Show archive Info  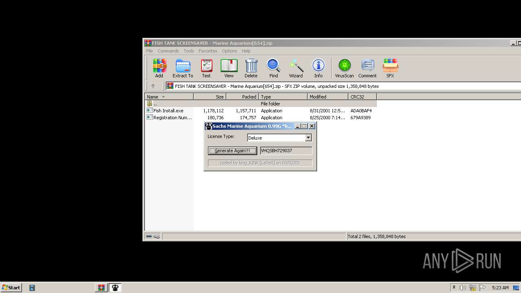318,68
